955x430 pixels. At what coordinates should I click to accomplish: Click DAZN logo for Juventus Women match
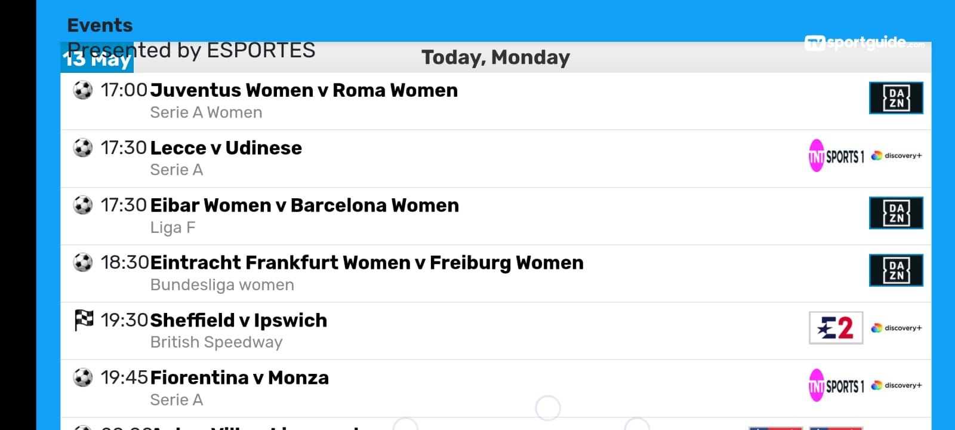point(896,98)
